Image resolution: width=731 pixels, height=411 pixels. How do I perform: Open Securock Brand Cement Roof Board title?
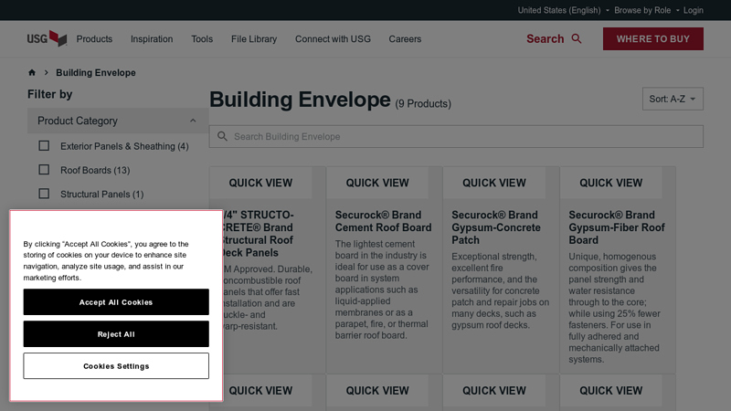click(x=383, y=221)
